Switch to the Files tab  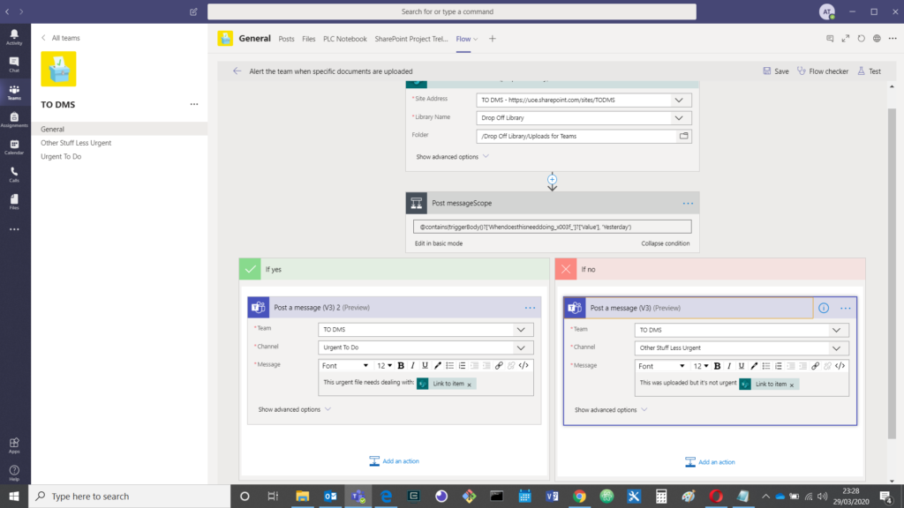[308, 39]
